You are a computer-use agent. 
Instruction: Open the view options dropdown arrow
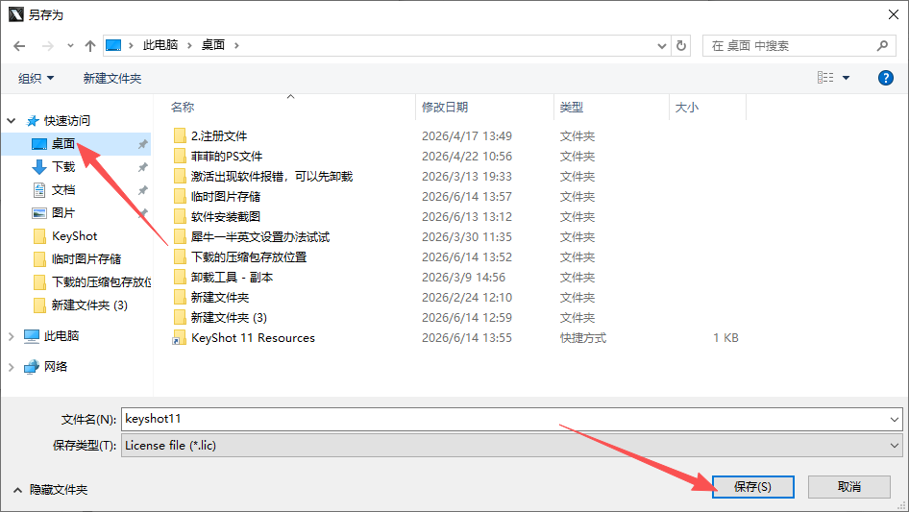846,78
